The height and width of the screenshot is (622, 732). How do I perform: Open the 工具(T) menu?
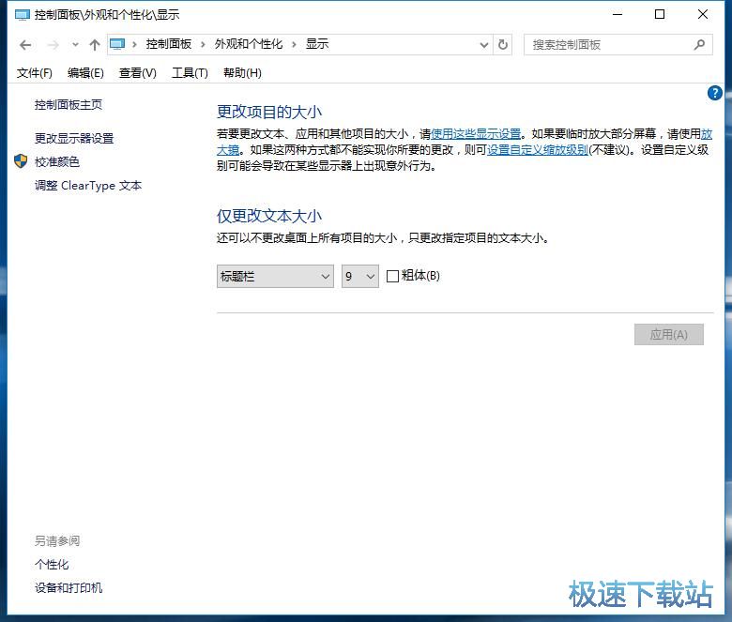tap(190, 73)
